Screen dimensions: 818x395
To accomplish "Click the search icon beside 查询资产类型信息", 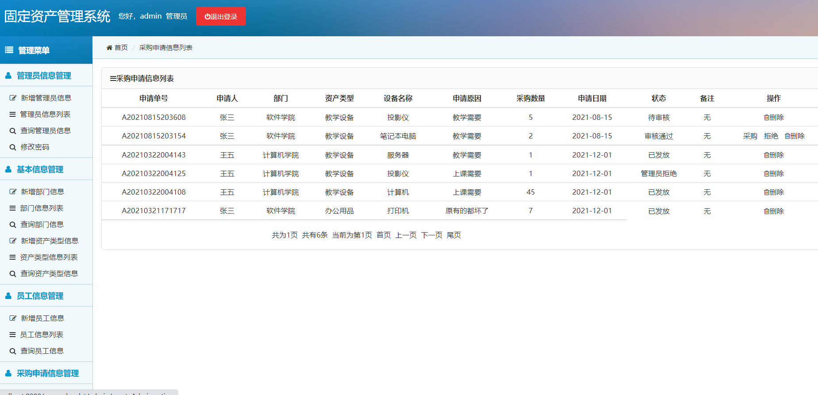I will pos(13,274).
